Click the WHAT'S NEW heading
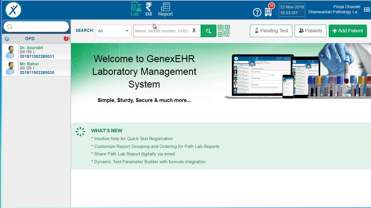371x208 pixels. tap(107, 131)
